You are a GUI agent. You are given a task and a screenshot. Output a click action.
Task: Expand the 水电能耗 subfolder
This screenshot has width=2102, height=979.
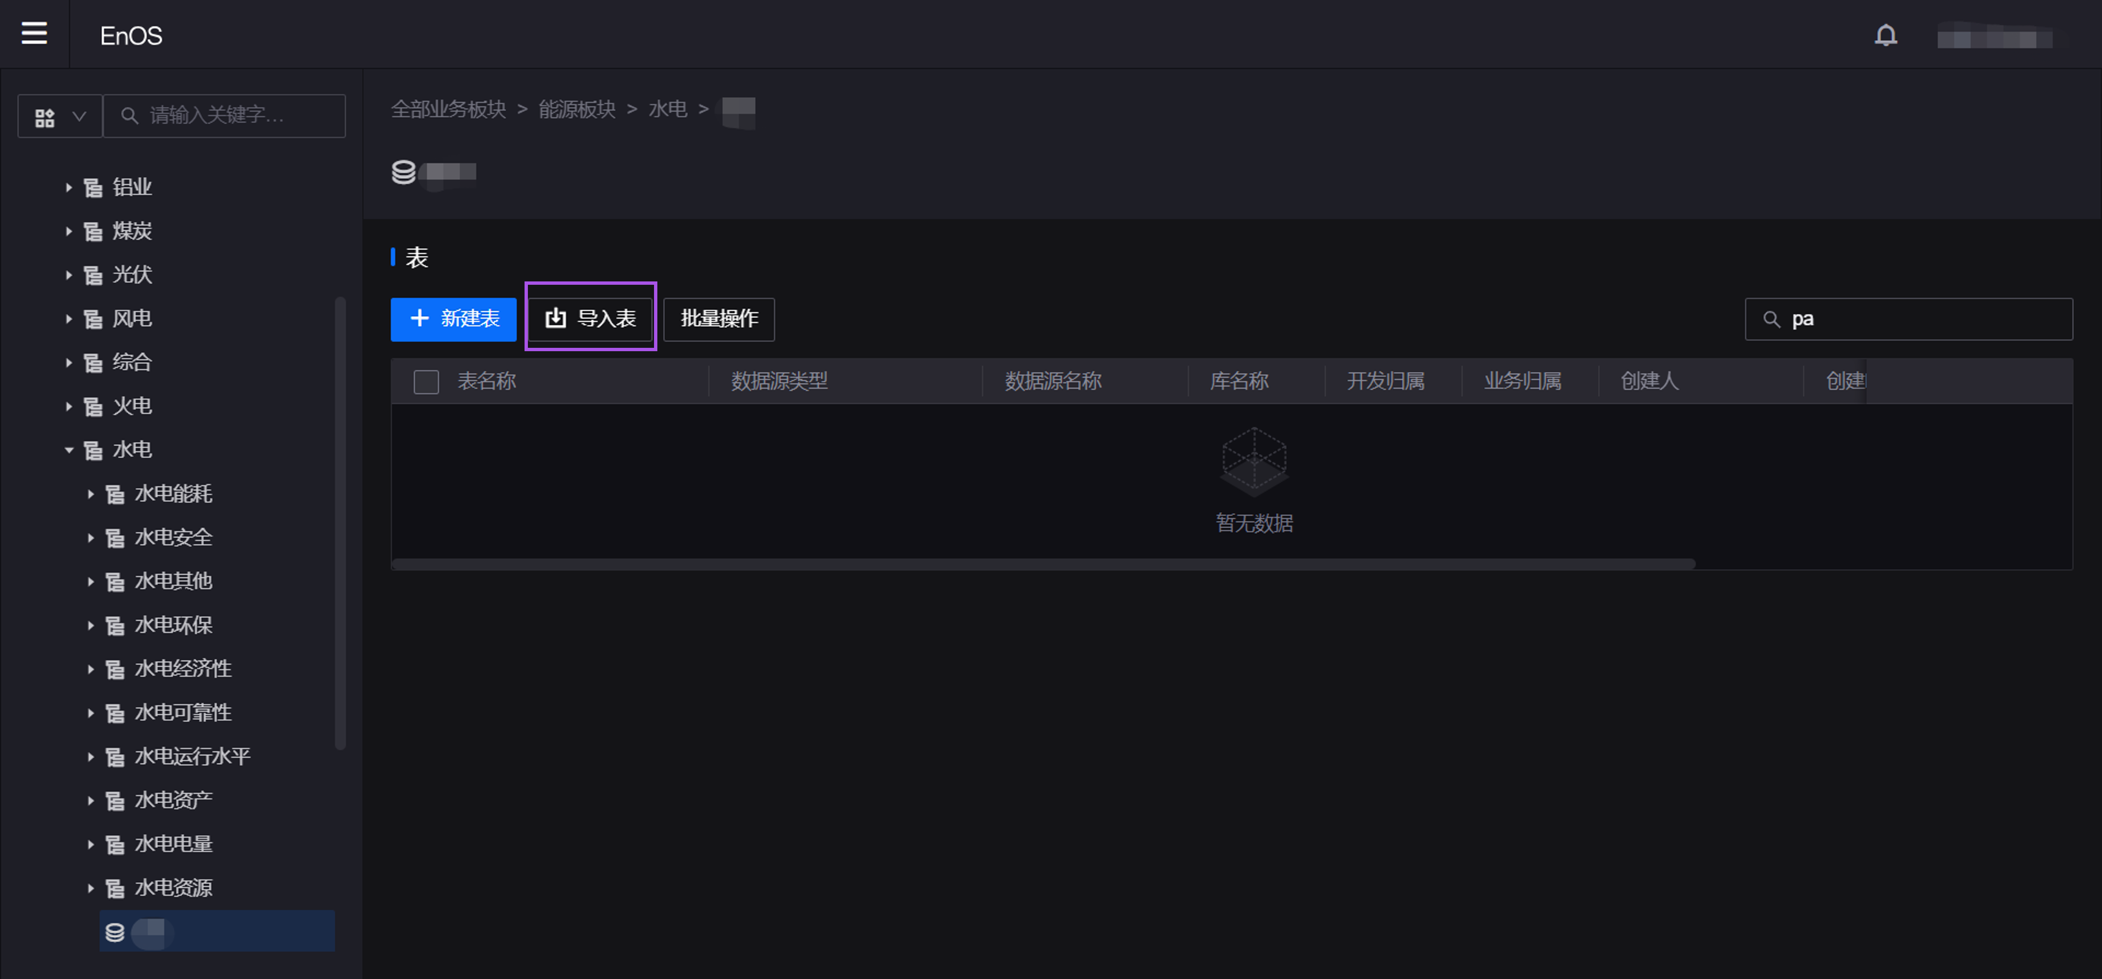pyautogui.click(x=91, y=495)
